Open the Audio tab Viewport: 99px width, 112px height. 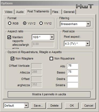click(x=20, y=12)
